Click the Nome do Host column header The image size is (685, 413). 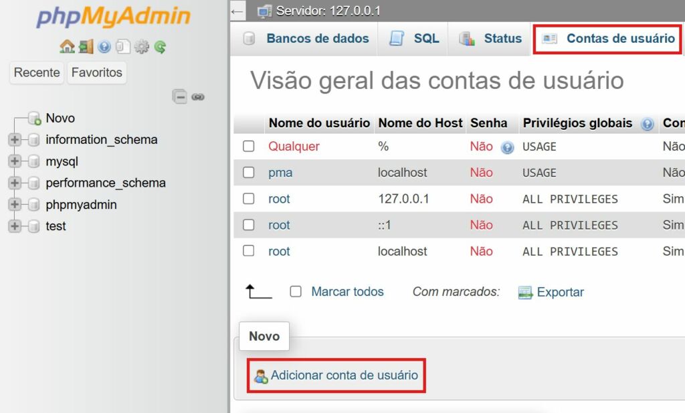click(x=420, y=123)
